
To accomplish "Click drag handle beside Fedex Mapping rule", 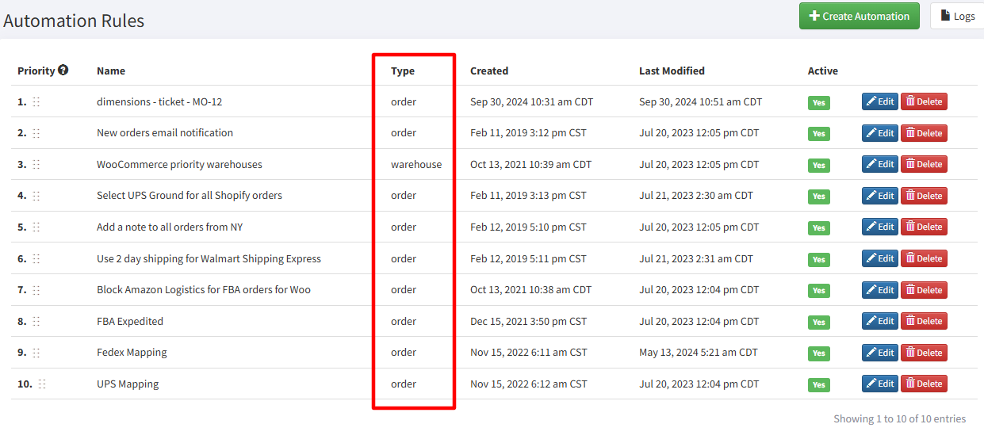I will pos(36,353).
